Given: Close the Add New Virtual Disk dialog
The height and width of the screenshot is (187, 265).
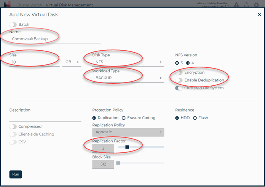Looking at the screenshot, I should [x=259, y=14].
